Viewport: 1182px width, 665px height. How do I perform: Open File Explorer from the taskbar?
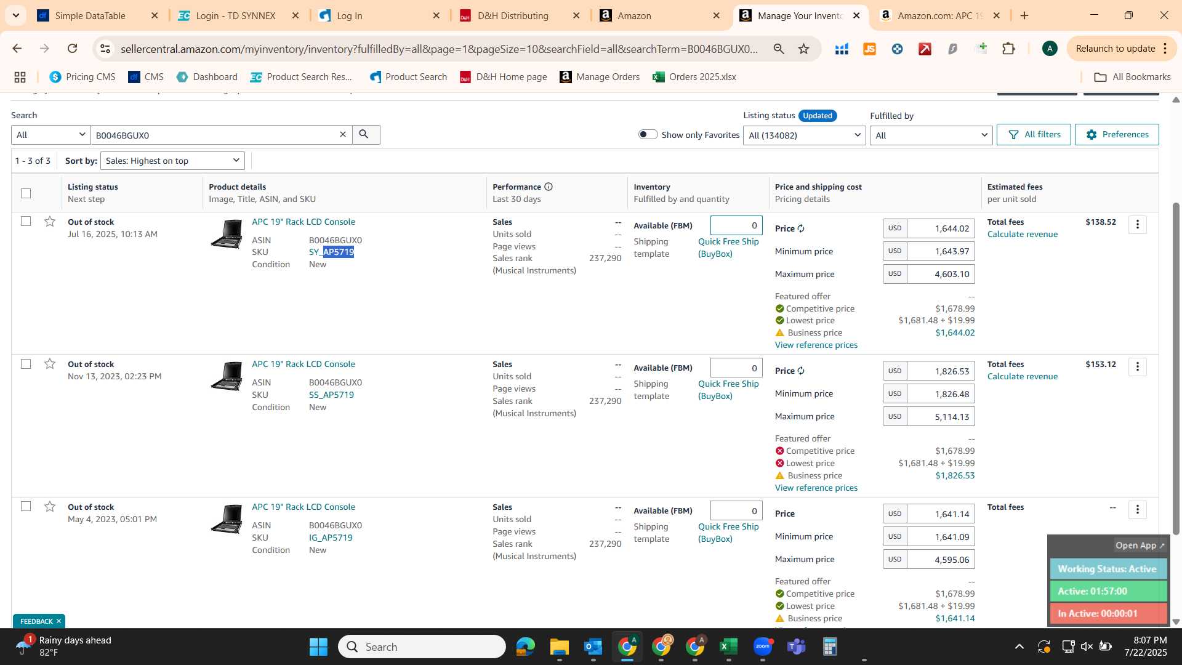click(x=559, y=647)
